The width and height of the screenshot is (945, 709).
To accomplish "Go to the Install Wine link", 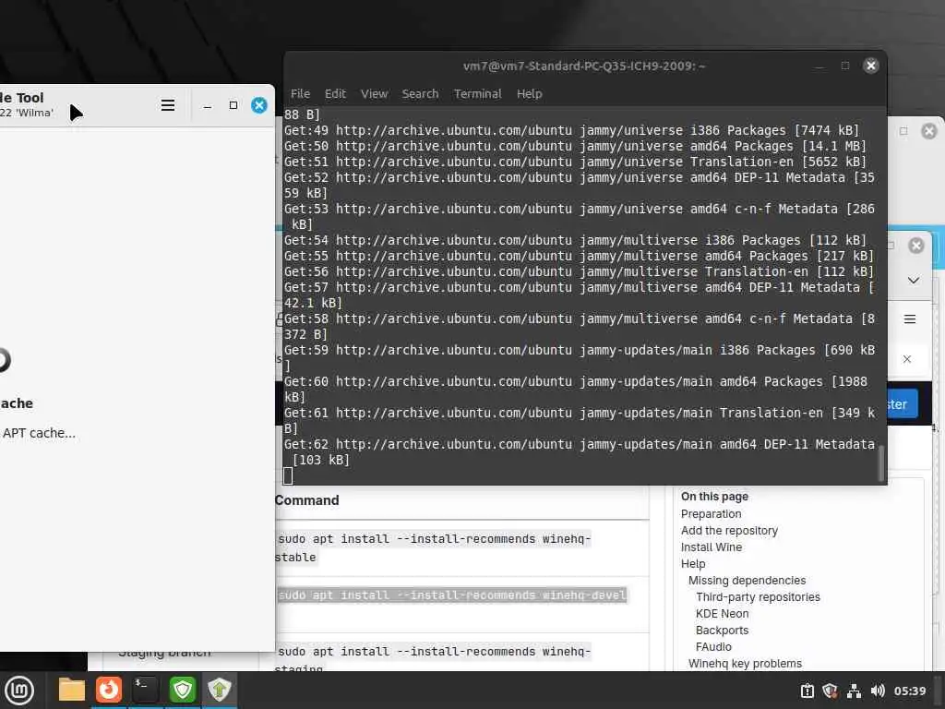I will 712,547.
